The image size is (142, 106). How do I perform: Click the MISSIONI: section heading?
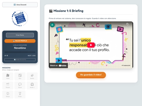pos(6,68)
